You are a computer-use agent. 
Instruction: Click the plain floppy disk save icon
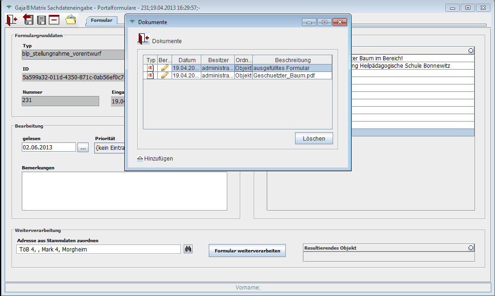click(41, 19)
